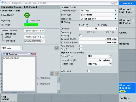Enable the Dirty Tx checkbox
This screenshot has width=136, height=102.
[80, 49]
